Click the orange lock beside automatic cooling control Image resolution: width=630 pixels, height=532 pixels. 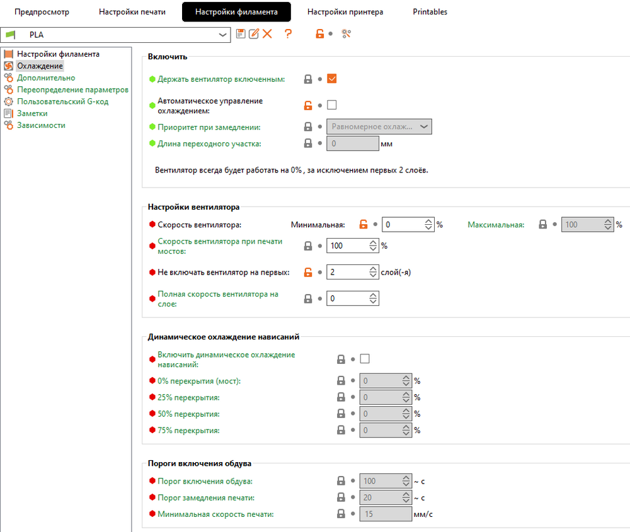[308, 106]
